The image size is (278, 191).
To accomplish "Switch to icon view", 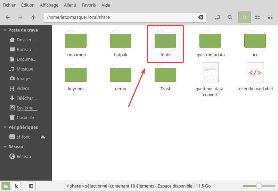I will click(245, 17).
